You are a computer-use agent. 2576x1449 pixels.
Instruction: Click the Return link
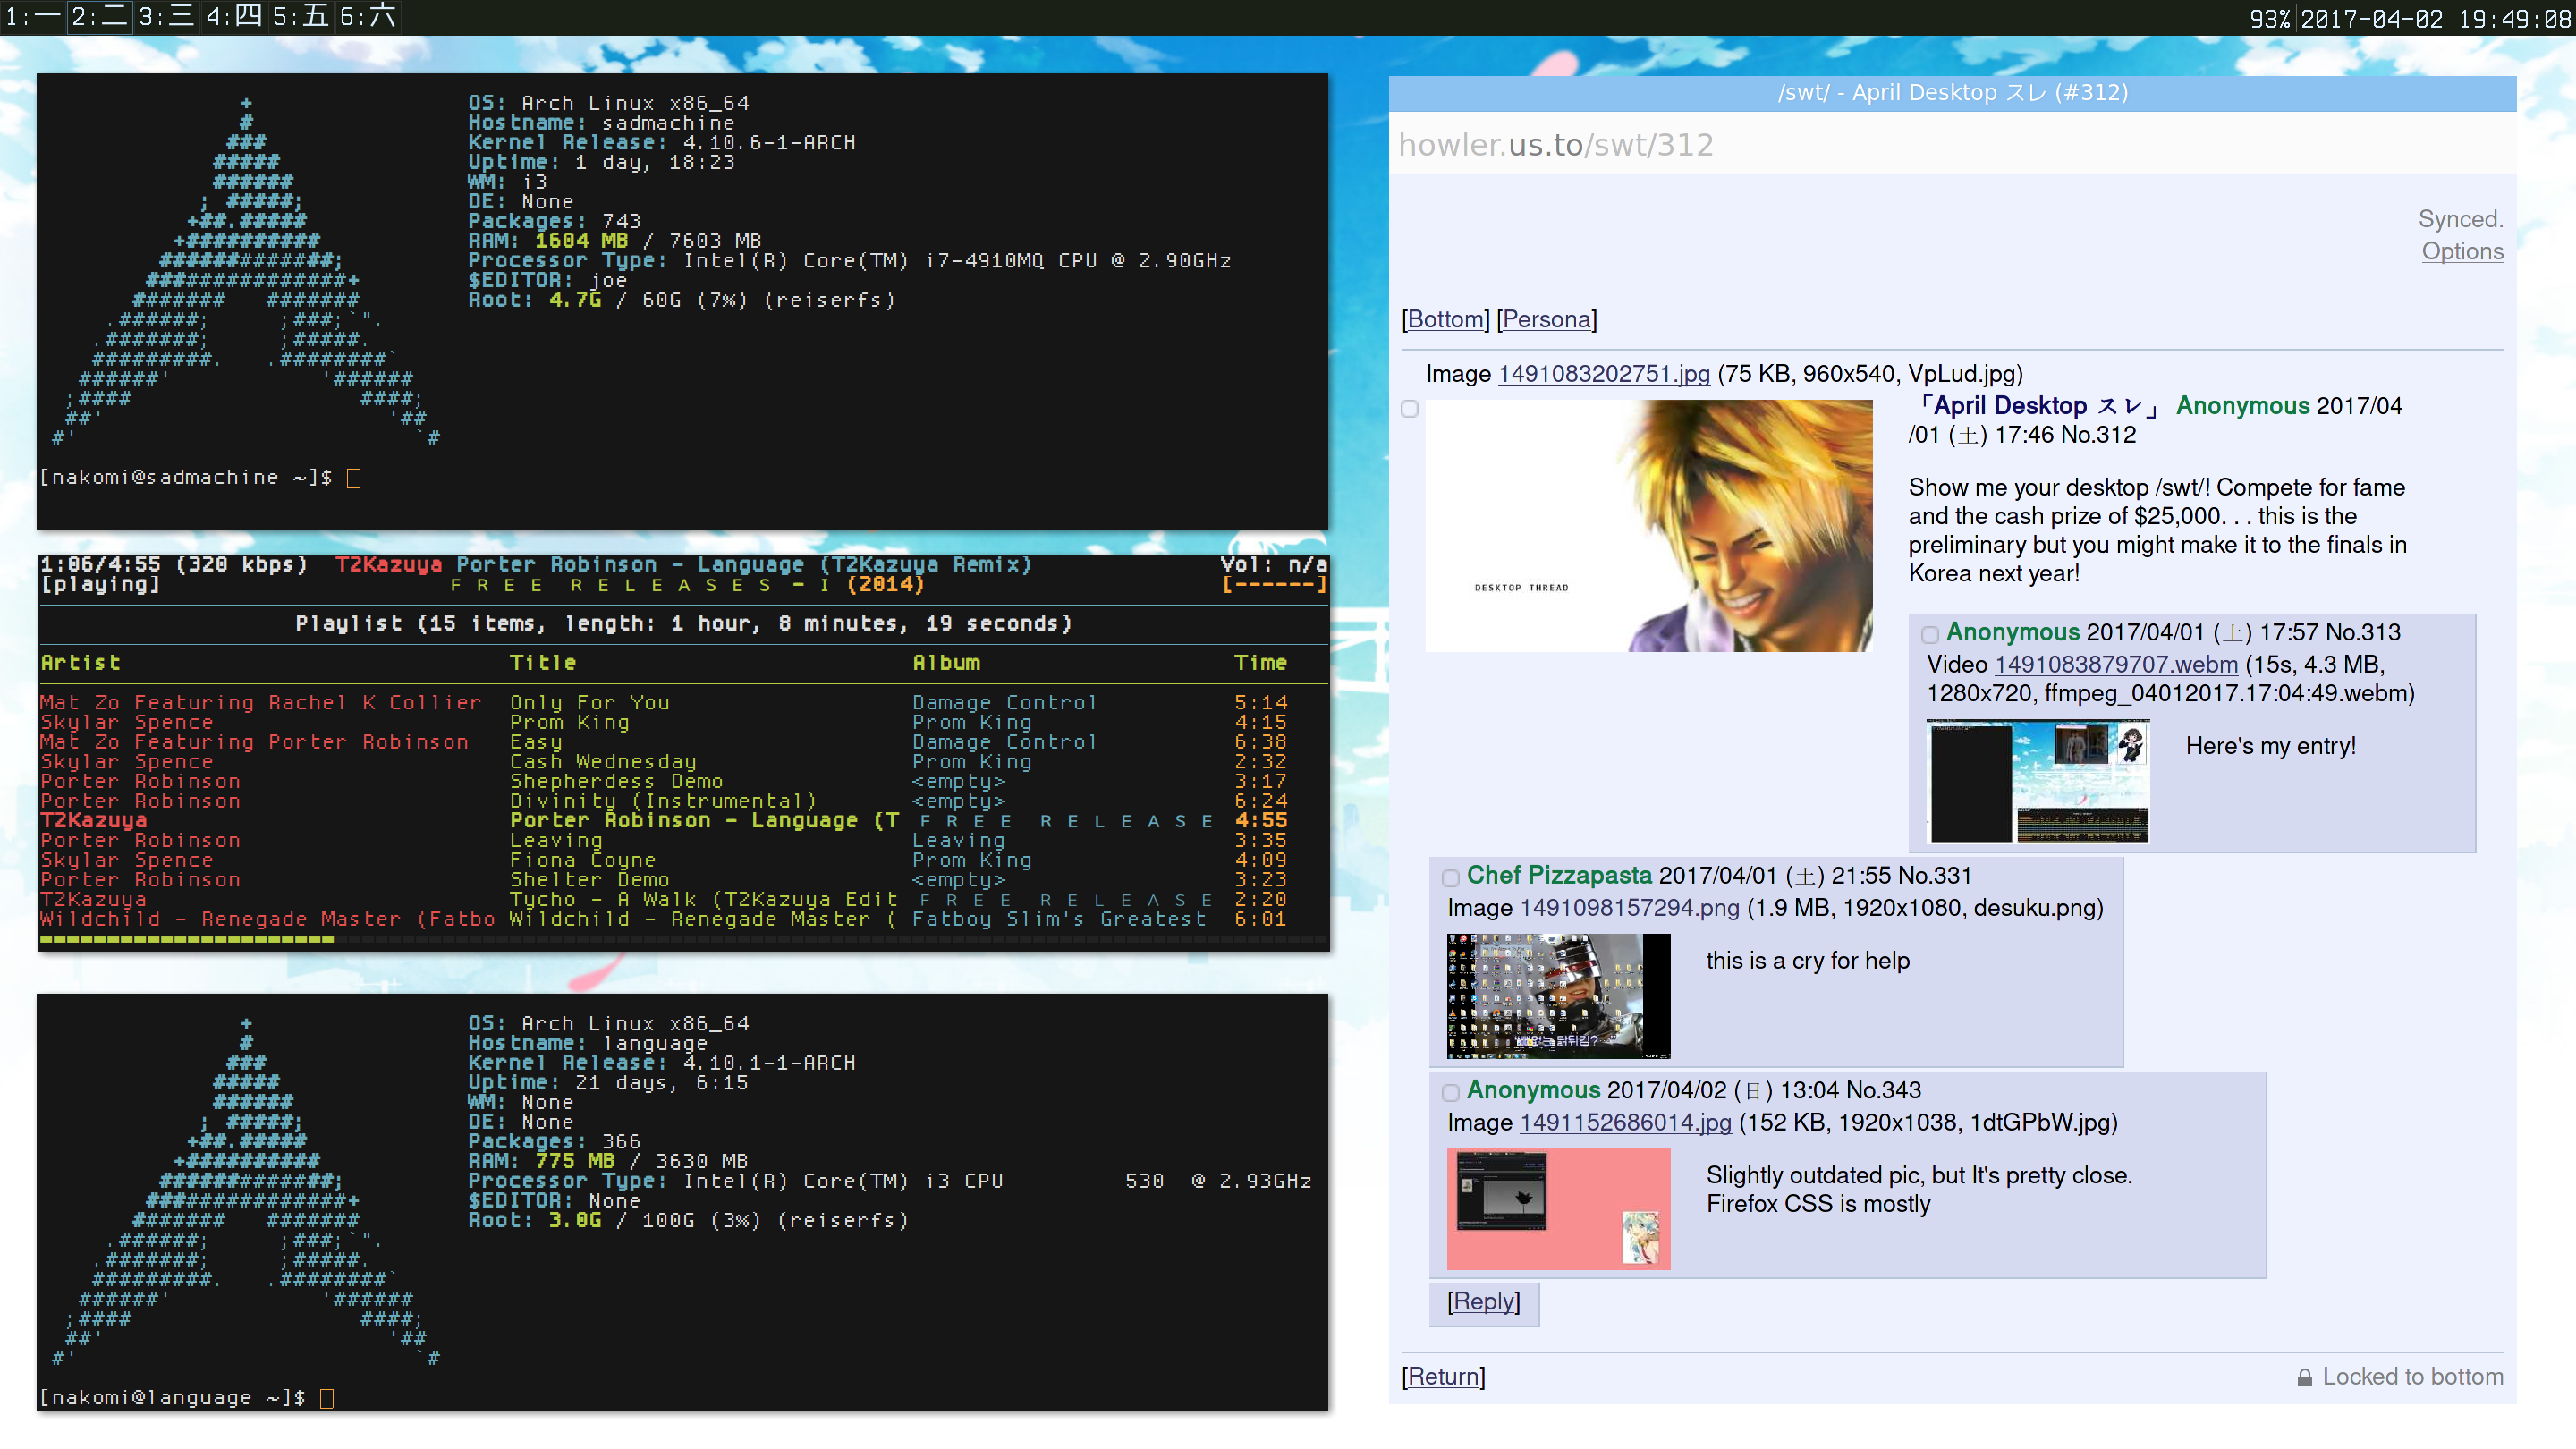(x=1443, y=1376)
